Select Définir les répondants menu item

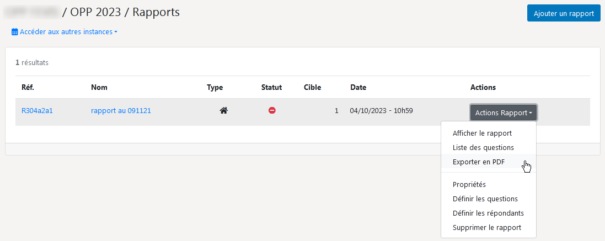[489, 213]
